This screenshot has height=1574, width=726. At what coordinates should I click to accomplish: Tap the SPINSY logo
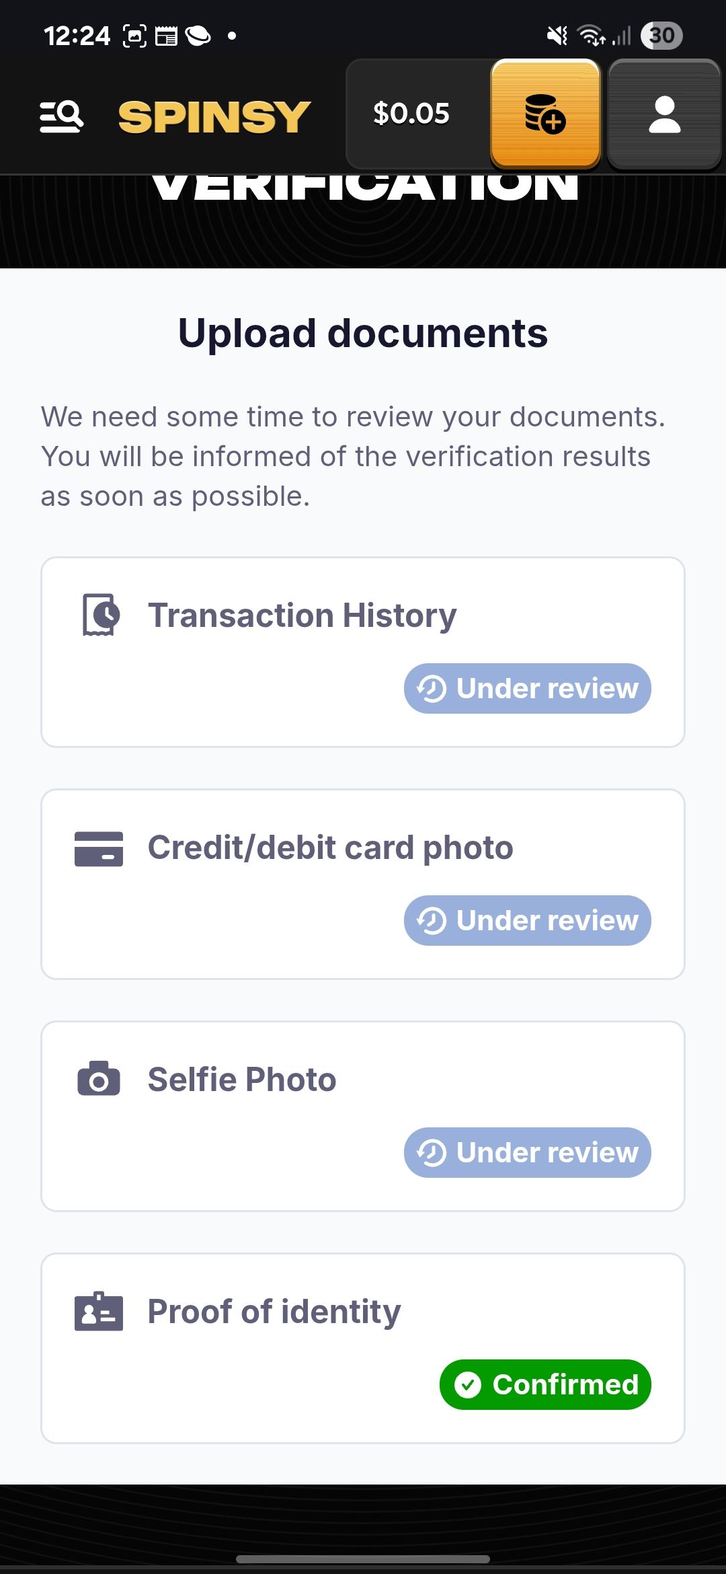[x=214, y=117]
